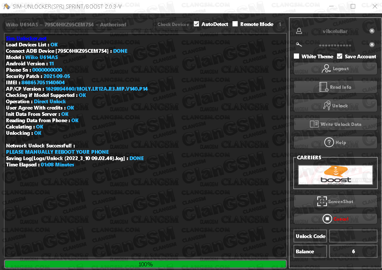Clear username with the X icon

click(372, 31)
